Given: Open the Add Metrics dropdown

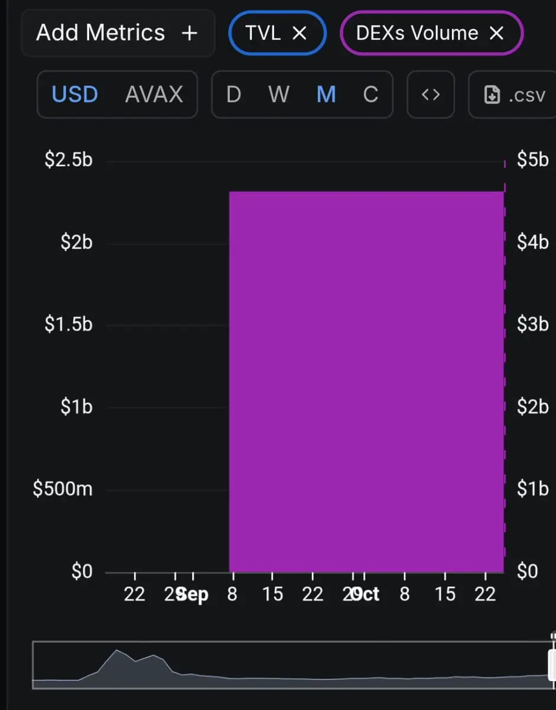Looking at the screenshot, I should pyautogui.click(x=117, y=33).
